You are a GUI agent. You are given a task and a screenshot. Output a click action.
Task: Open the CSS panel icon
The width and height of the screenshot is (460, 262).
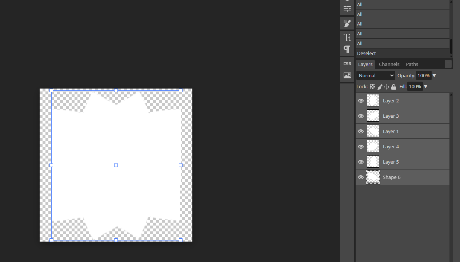pyautogui.click(x=347, y=64)
